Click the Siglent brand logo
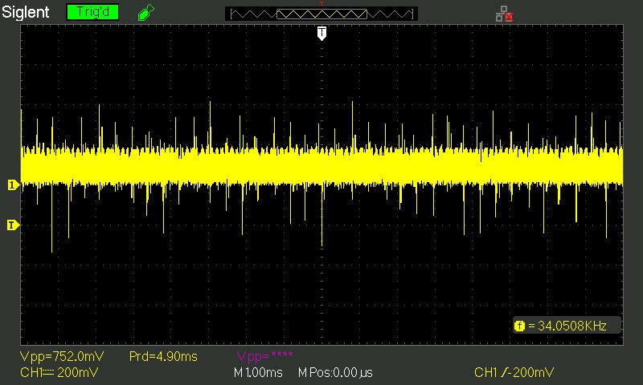 coord(26,12)
